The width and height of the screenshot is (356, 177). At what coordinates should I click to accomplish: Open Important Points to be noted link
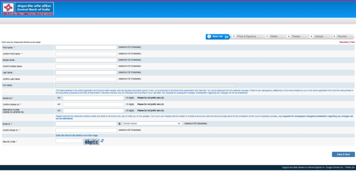[x=21, y=43]
